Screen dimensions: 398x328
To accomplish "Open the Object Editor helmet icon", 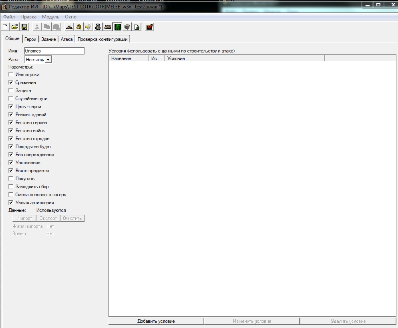I will (98, 27).
